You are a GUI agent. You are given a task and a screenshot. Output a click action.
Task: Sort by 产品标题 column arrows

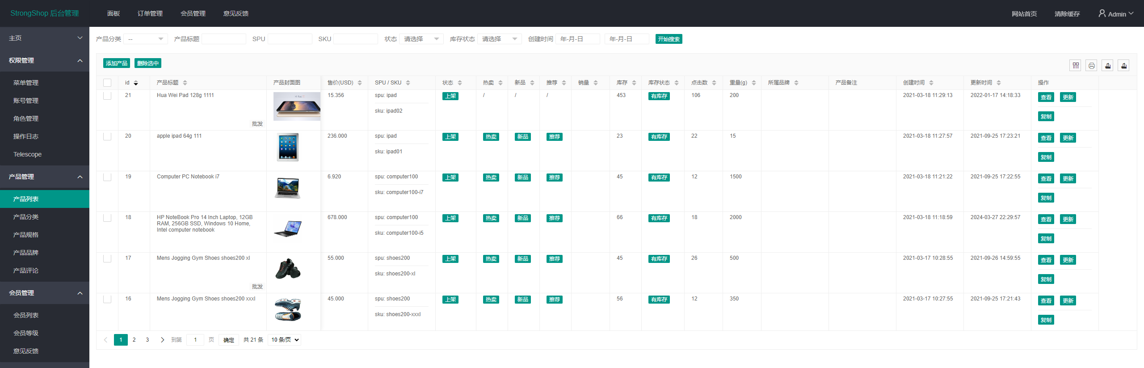185,83
